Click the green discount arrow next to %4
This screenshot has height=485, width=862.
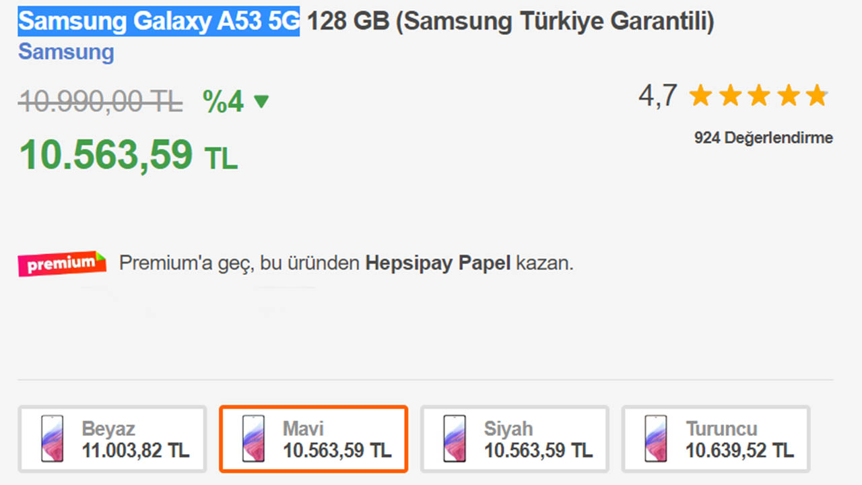coord(261,101)
